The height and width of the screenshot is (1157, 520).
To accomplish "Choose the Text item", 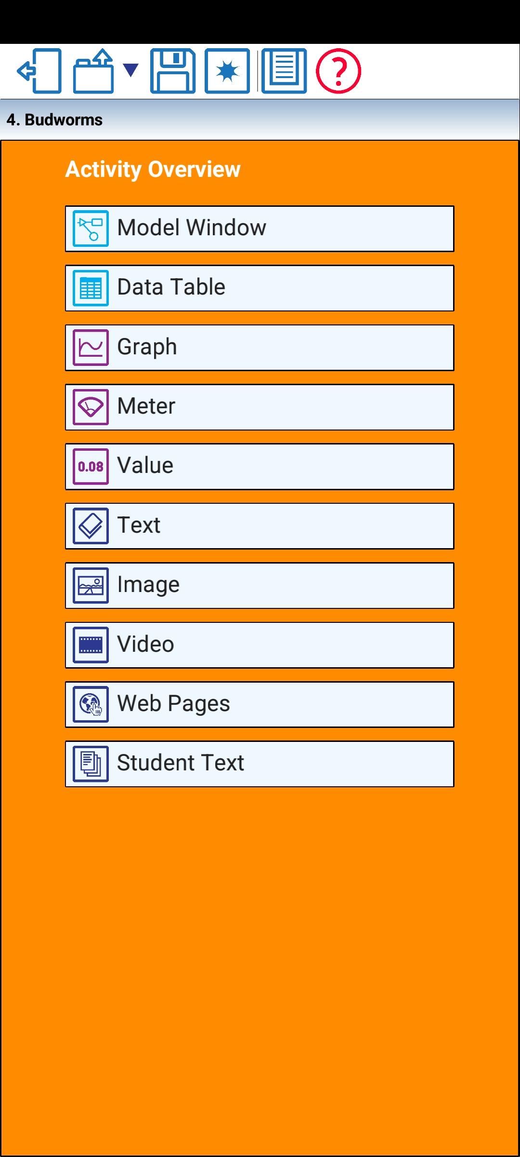I will click(x=260, y=526).
